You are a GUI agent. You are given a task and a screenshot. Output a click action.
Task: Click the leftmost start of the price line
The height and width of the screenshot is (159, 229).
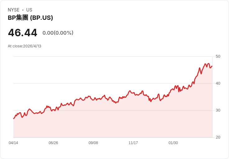[x=13, y=118]
